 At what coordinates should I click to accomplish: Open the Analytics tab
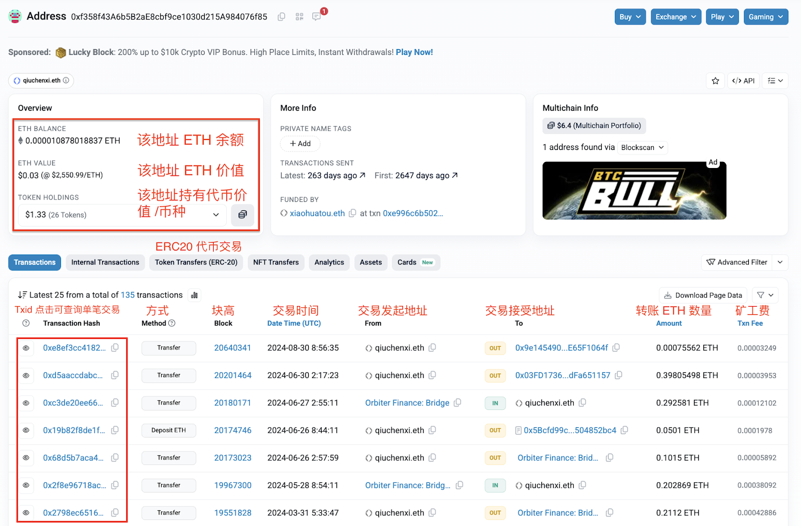coord(329,262)
